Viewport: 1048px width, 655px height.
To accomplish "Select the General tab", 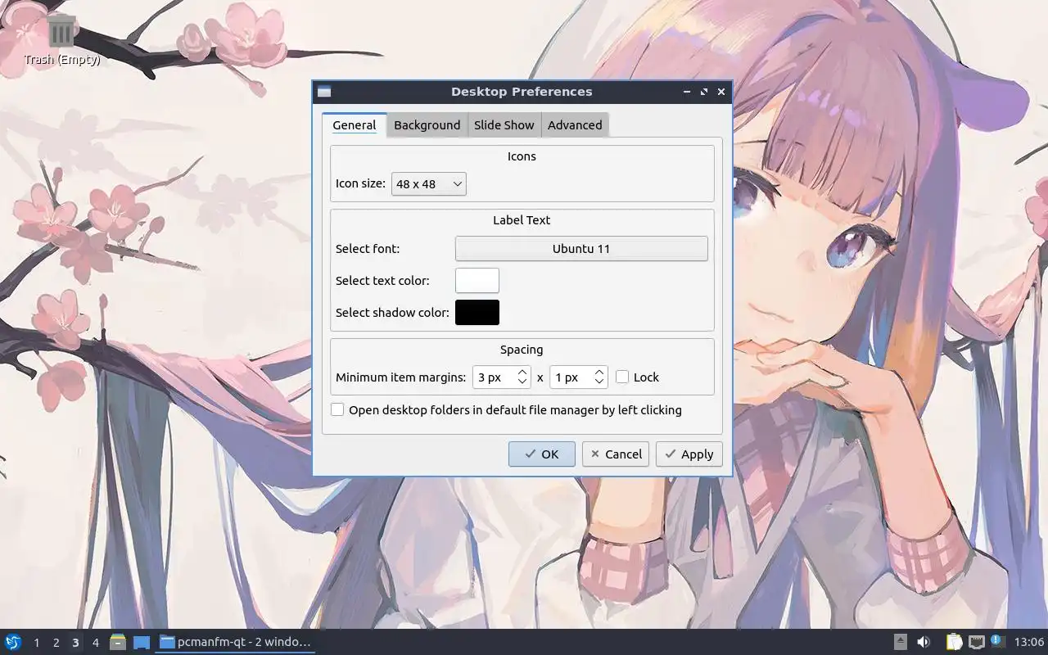I will pyautogui.click(x=354, y=125).
